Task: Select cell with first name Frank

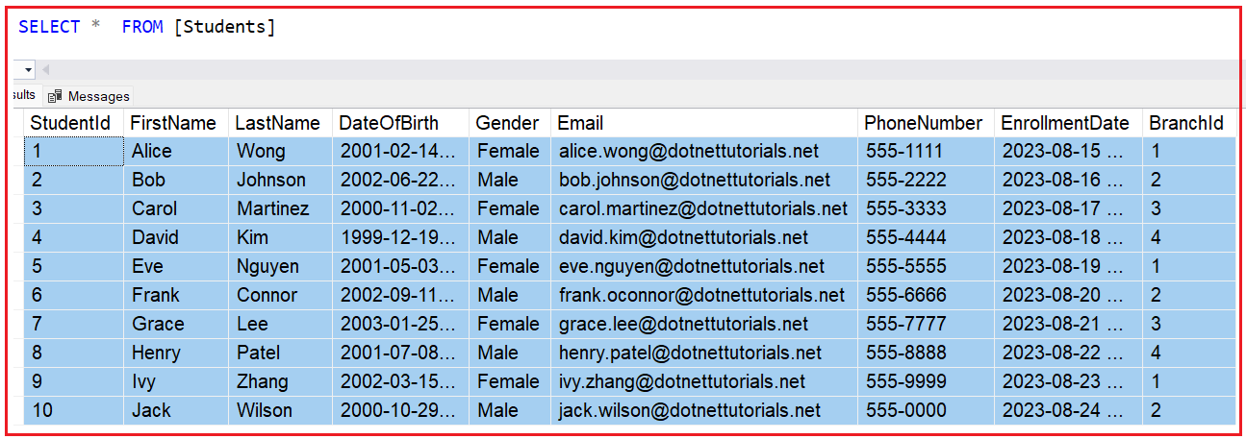Action: 176,295
